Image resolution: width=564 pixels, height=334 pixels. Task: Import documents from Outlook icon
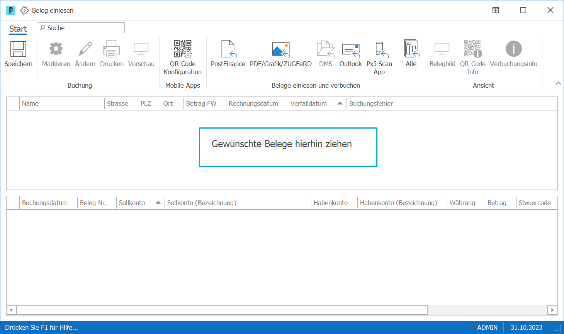(351, 50)
